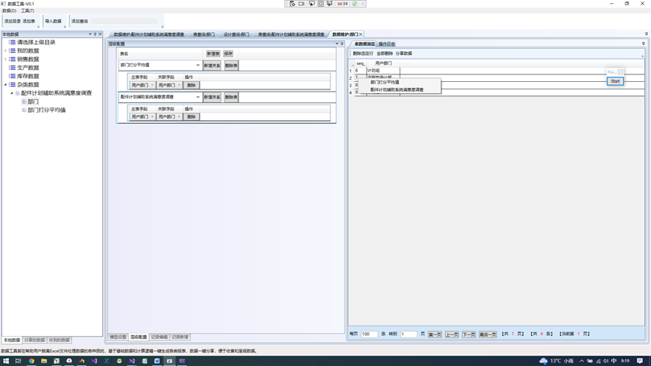Collapse the 配件计划辅助系统满意度调查 tree node
Image resolution: width=651 pixels, height=366 pixels.
(x=11, y=93)
